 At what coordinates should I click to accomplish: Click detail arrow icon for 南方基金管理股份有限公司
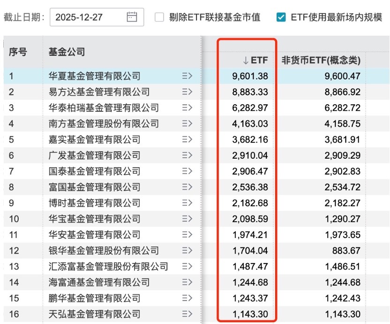coord(187,123)
